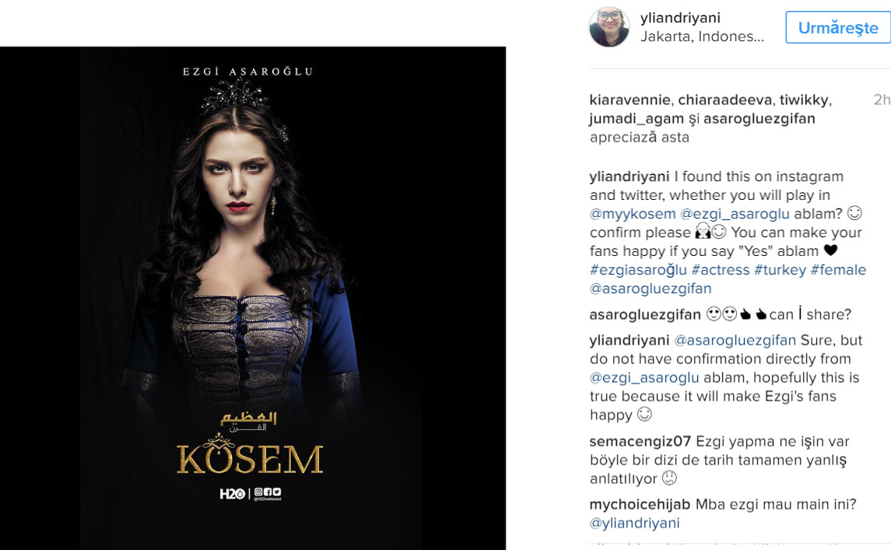Click @yliandriyani mention in last comment

click(635, 523)
